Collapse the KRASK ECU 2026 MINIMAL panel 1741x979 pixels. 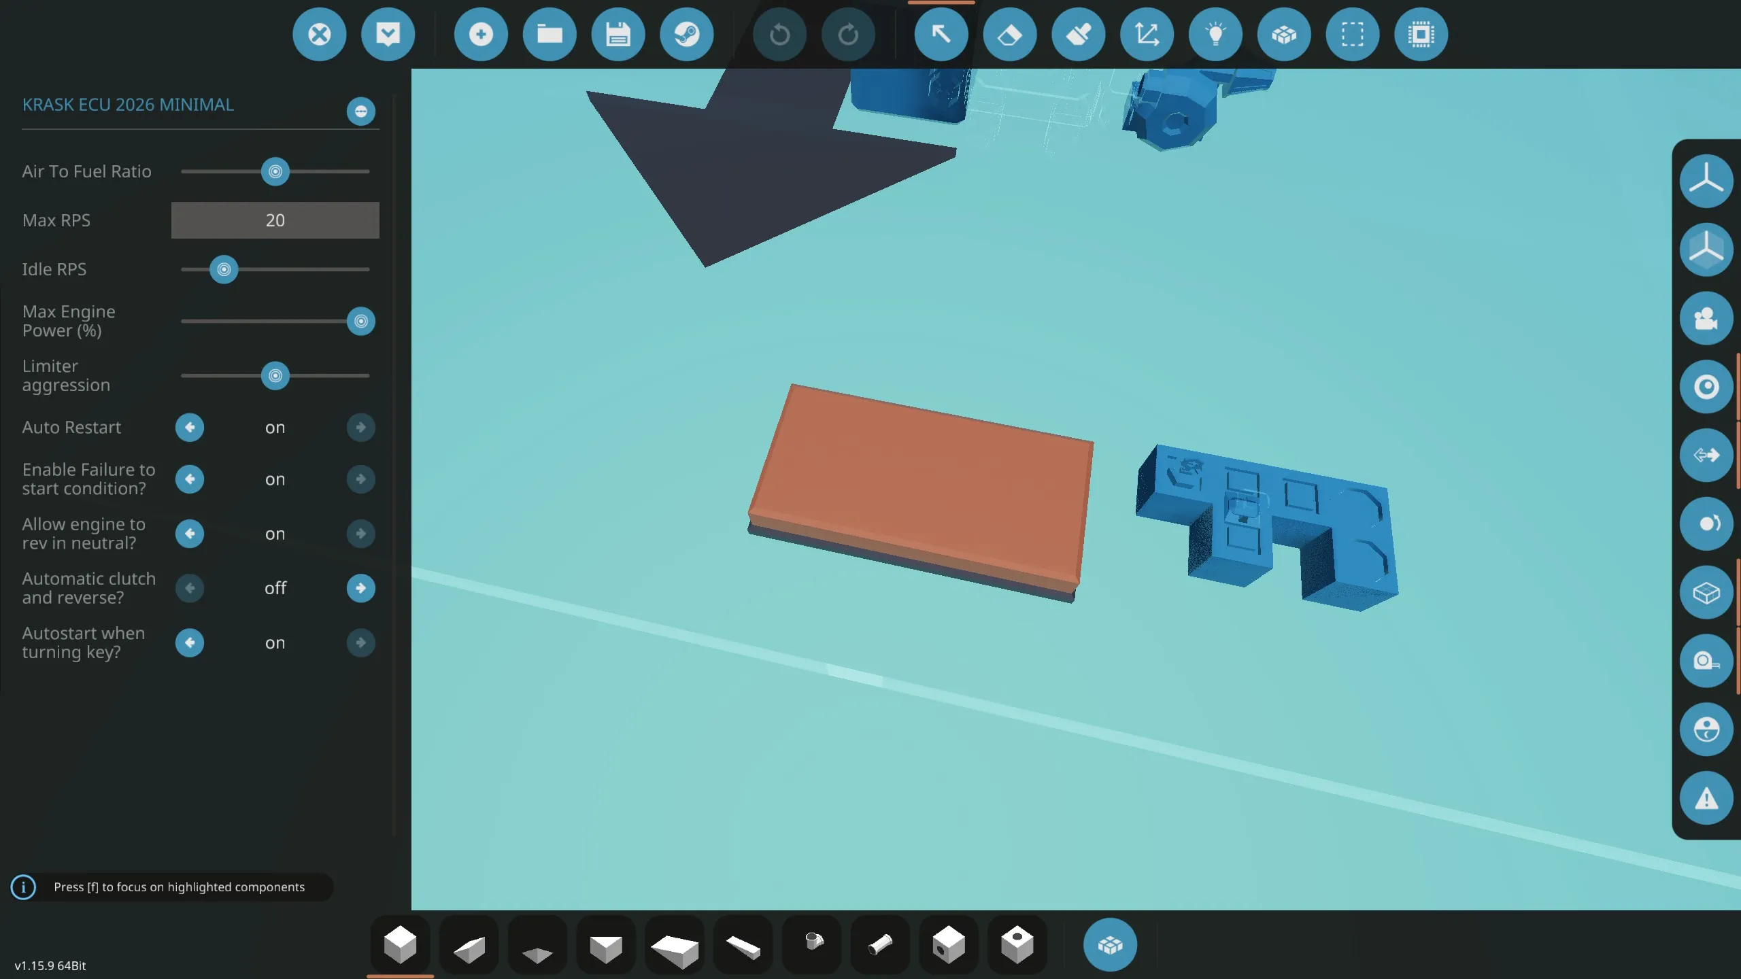tap(360, 111)
